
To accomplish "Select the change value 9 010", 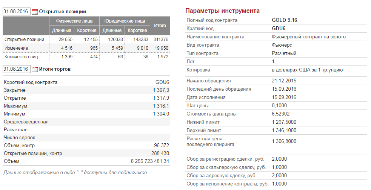I will coord(142,48).
